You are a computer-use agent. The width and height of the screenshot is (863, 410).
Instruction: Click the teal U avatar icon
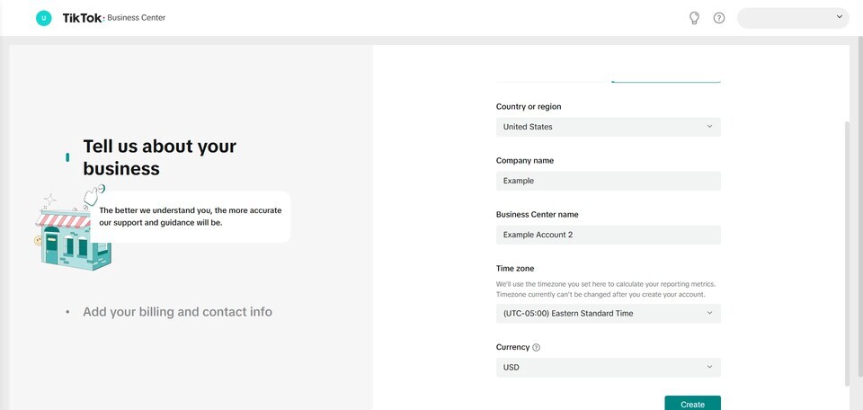43,18
